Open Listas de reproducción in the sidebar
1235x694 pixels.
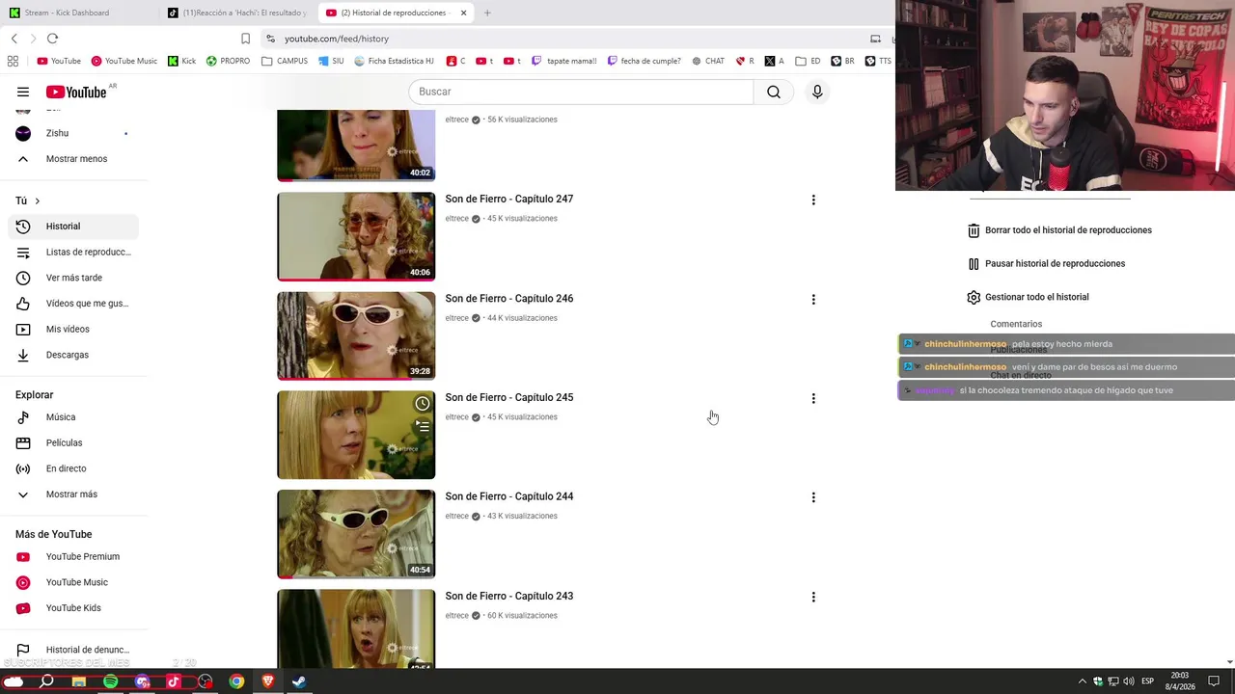[73, 253]
